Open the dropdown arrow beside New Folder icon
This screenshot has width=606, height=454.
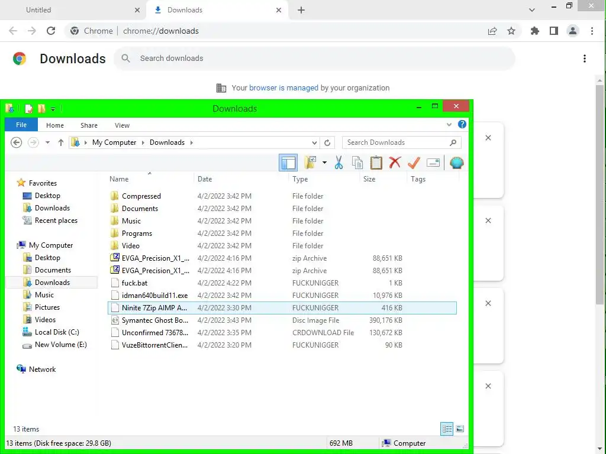[324, 163]
